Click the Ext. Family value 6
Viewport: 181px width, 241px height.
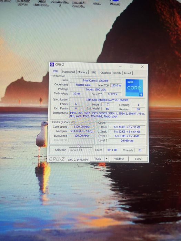click(76, 108)
